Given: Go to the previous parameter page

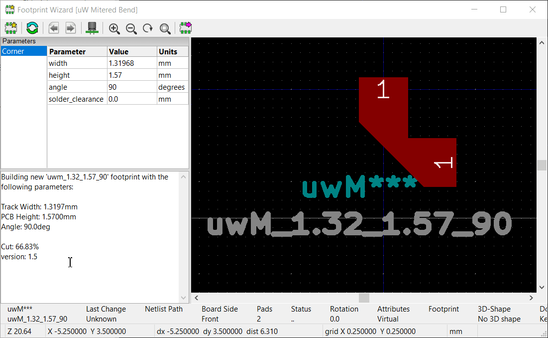Looking at the screenshot, I should pos(54,28).
